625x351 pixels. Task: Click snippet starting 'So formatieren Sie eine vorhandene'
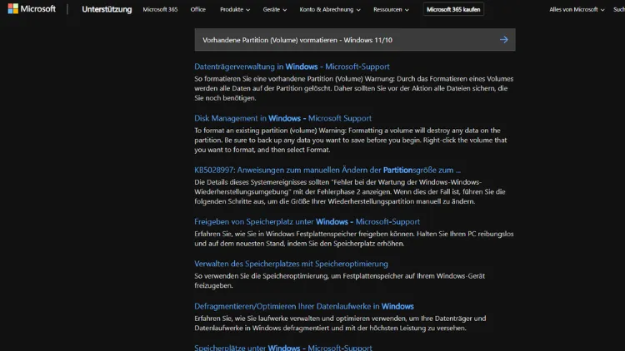click(354, 88)
